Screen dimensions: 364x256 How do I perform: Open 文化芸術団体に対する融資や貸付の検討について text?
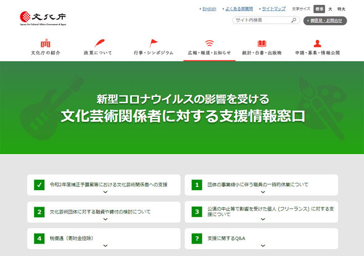(100, 212)
